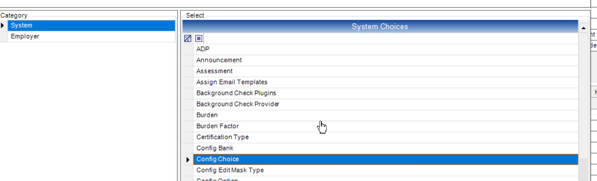Select the System category
597x181 pixels.
(91, 25)
